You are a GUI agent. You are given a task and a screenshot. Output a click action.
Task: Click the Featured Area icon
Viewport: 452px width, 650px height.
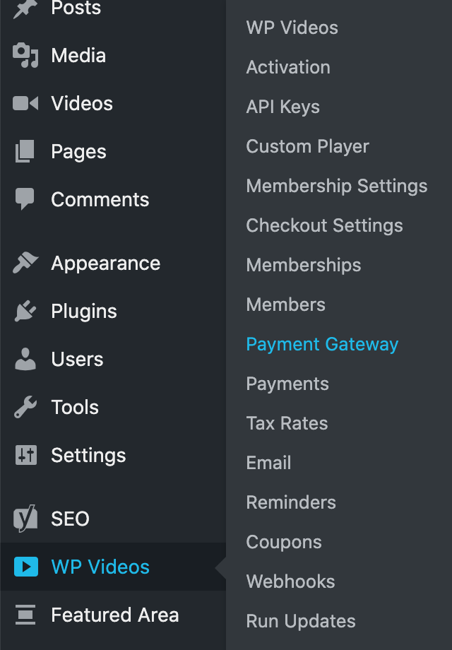coord(25,615)
